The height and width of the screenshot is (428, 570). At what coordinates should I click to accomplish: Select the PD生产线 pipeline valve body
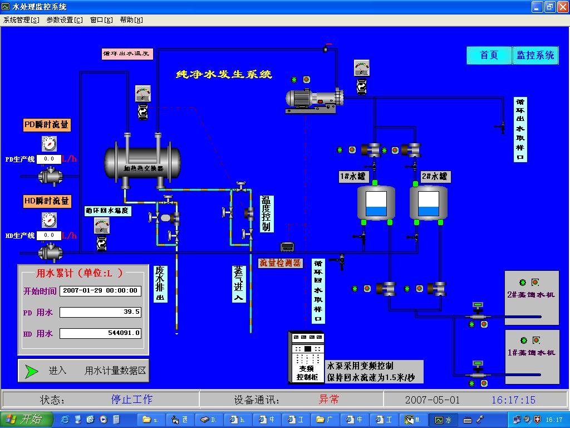point(51,177)
